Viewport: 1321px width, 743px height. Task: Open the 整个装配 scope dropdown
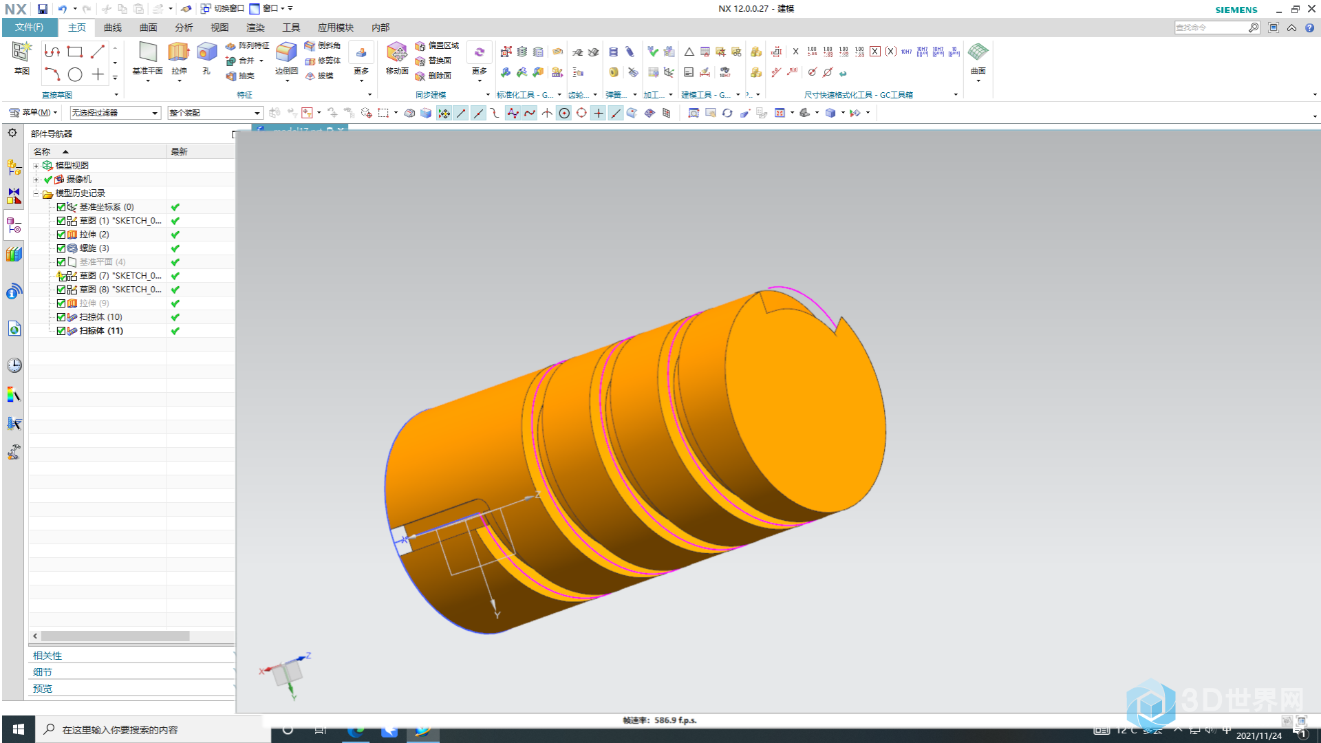215,113
